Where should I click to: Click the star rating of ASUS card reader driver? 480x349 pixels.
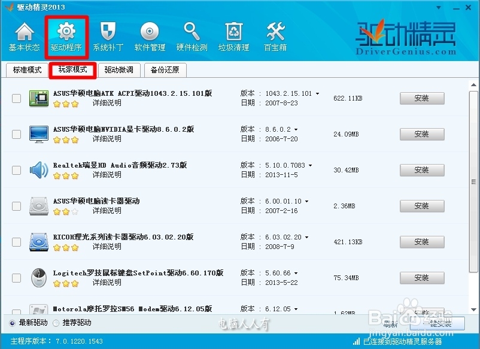click(x=66, y=212)
